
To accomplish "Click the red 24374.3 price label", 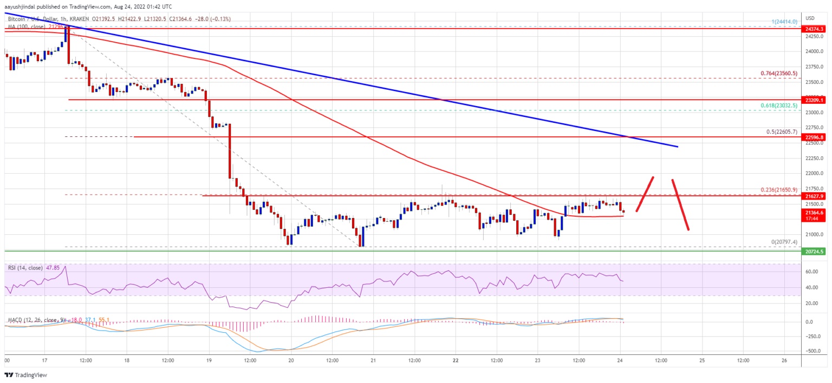I will click(815, 29).
